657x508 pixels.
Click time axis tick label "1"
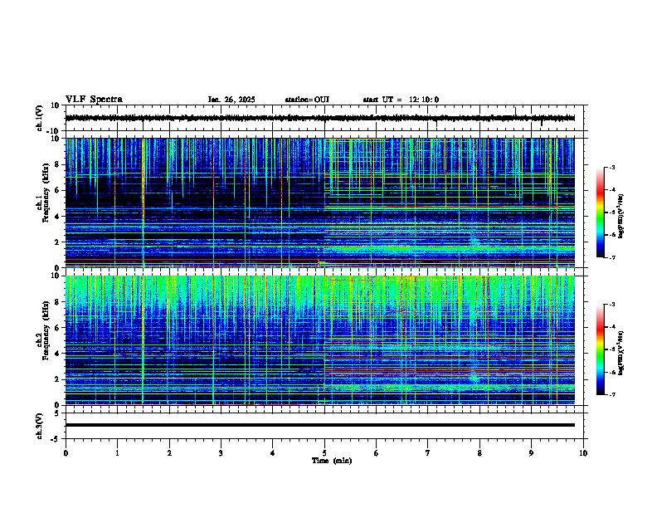click(x=117, y=453)
